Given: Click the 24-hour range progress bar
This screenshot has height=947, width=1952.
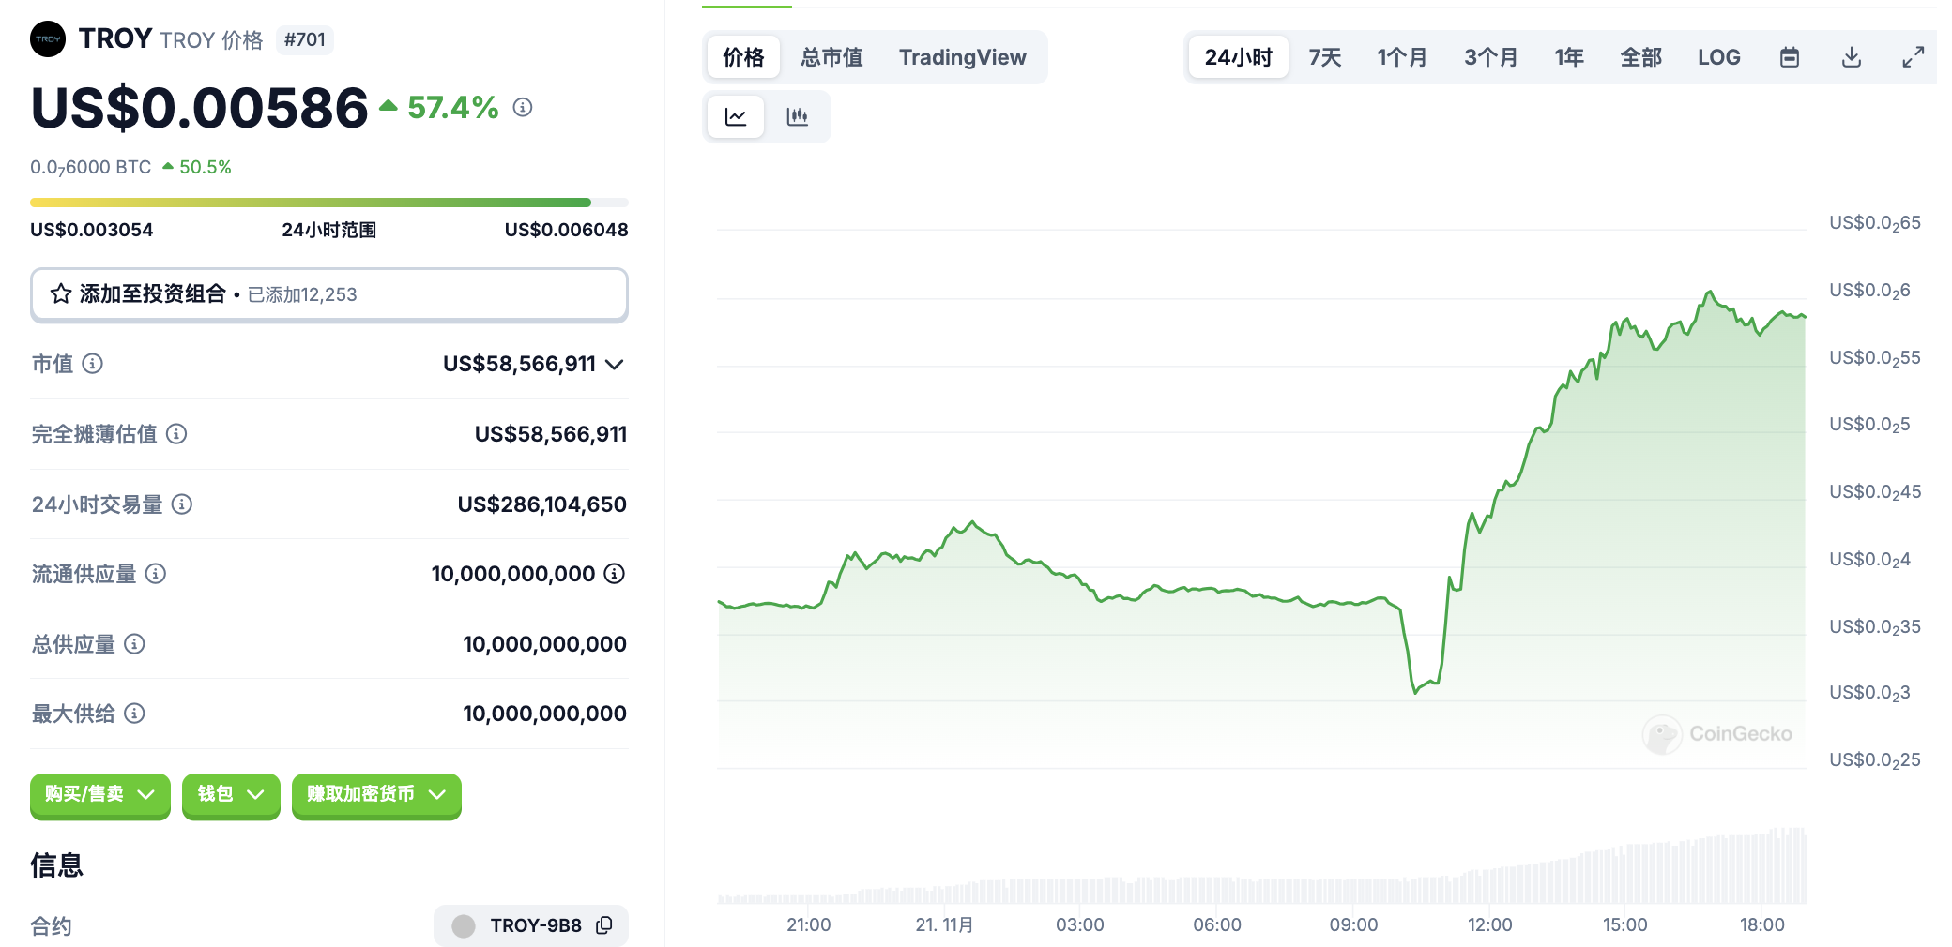Looking at the screenshot, I should [329, 203].
